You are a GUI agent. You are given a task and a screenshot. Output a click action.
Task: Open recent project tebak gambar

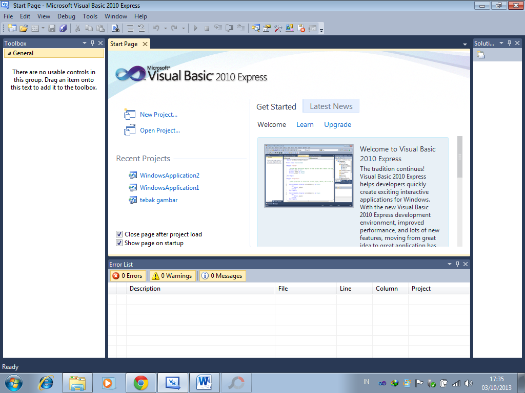(x=159, y=200)
